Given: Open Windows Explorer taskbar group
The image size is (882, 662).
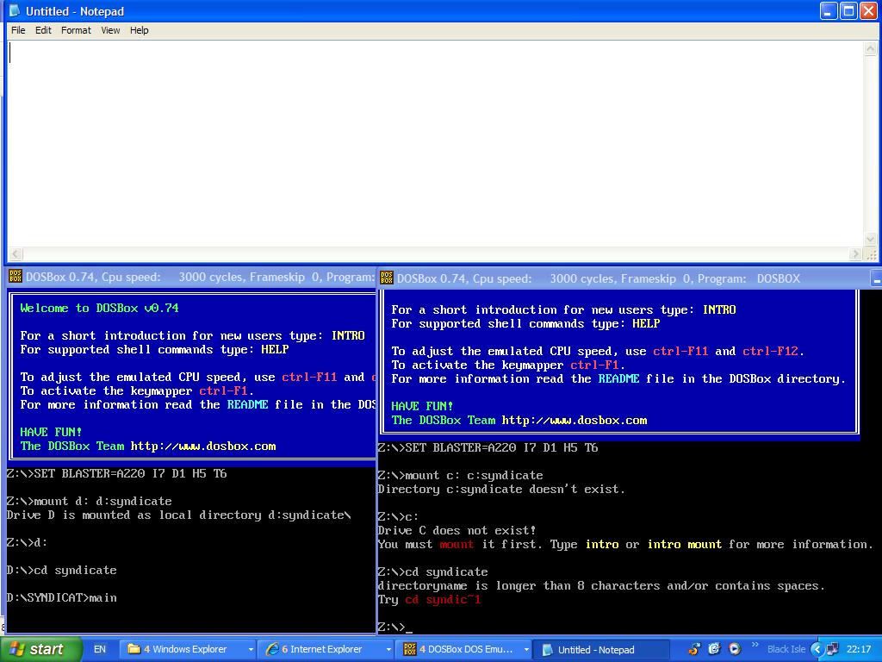Looking at the screenshot, I should tap(188, 649).
